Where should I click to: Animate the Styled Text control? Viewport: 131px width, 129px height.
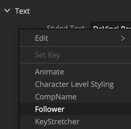(75, 72)
